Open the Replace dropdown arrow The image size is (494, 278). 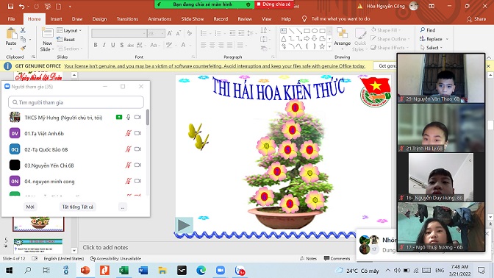(x=447, y=39)
